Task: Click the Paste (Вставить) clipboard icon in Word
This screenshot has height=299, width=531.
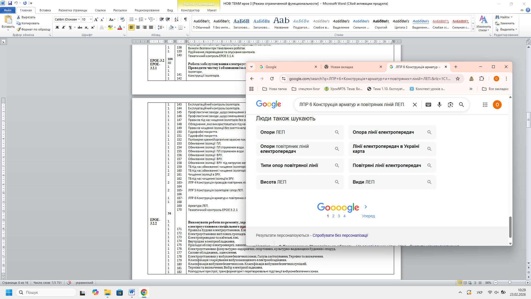Action: (x=8, y=19)
